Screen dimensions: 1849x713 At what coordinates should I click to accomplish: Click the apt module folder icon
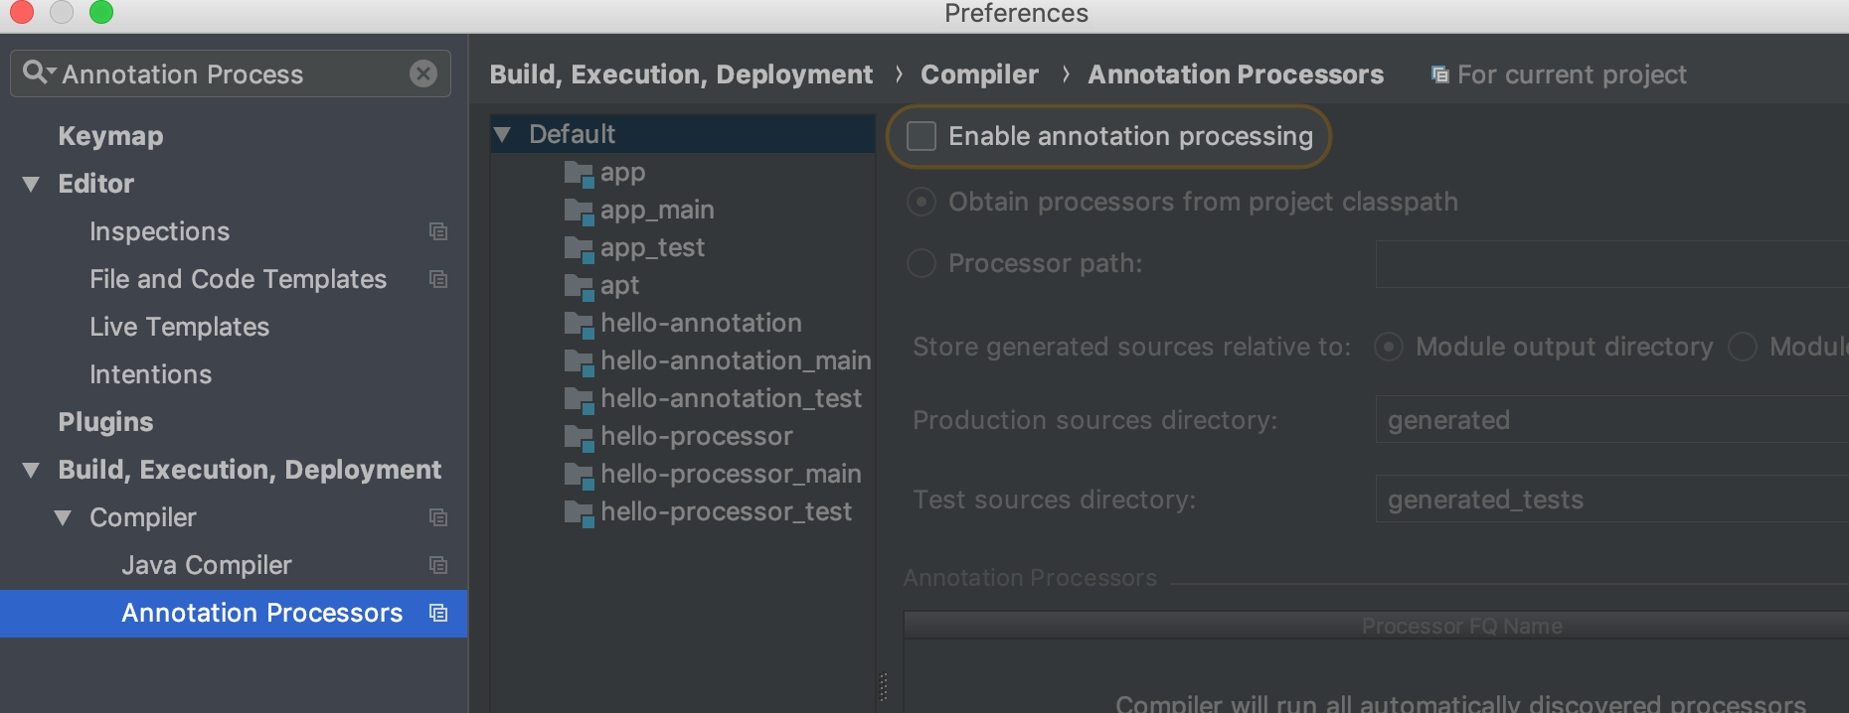(579, 286)
